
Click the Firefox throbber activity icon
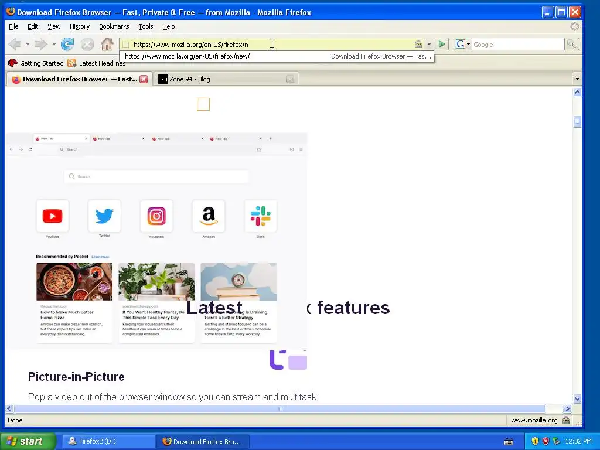pos(575,26)
